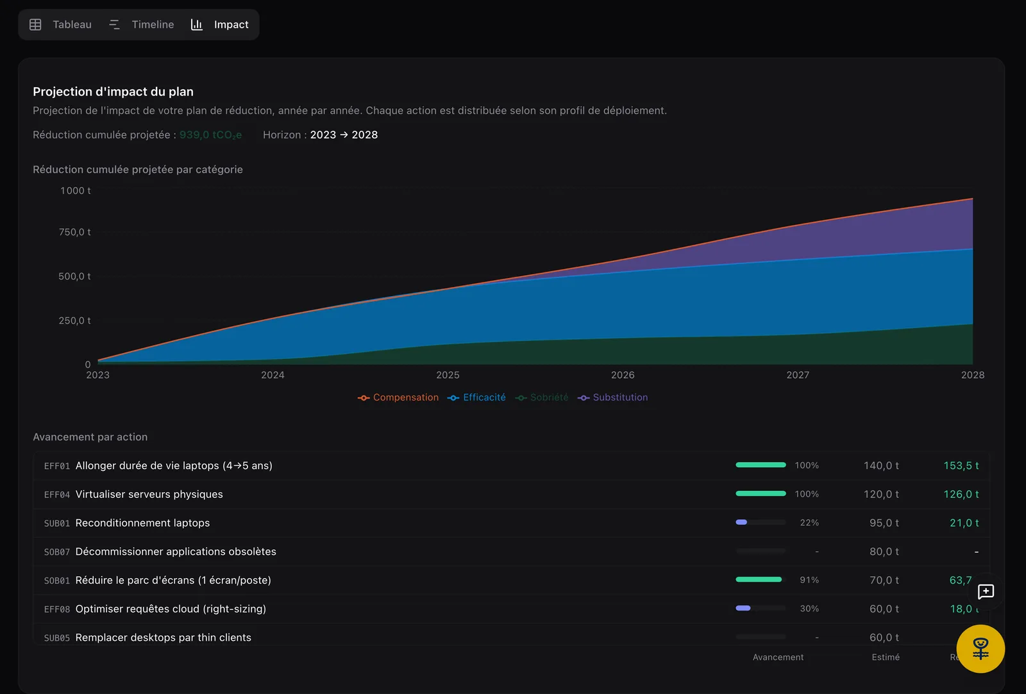1026x694 pixels.
Task: Select the Impact tab
Action: (x=220, y=24)
